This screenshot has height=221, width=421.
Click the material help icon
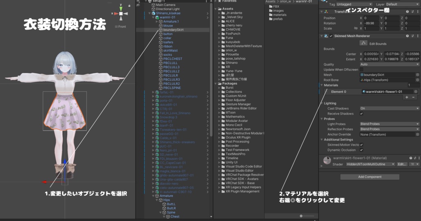click(411, 158)
